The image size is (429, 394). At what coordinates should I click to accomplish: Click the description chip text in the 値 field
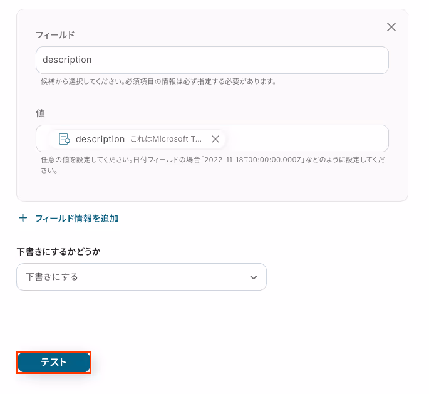point(100,139)
